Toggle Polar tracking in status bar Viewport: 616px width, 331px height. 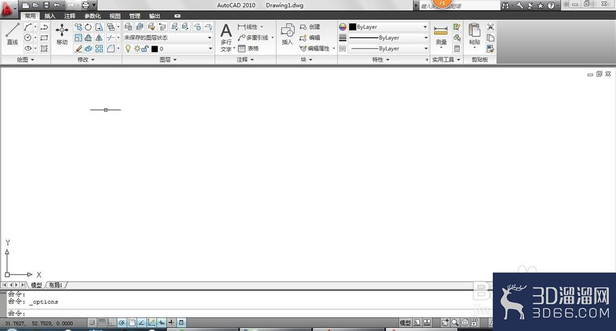[122, 323]
